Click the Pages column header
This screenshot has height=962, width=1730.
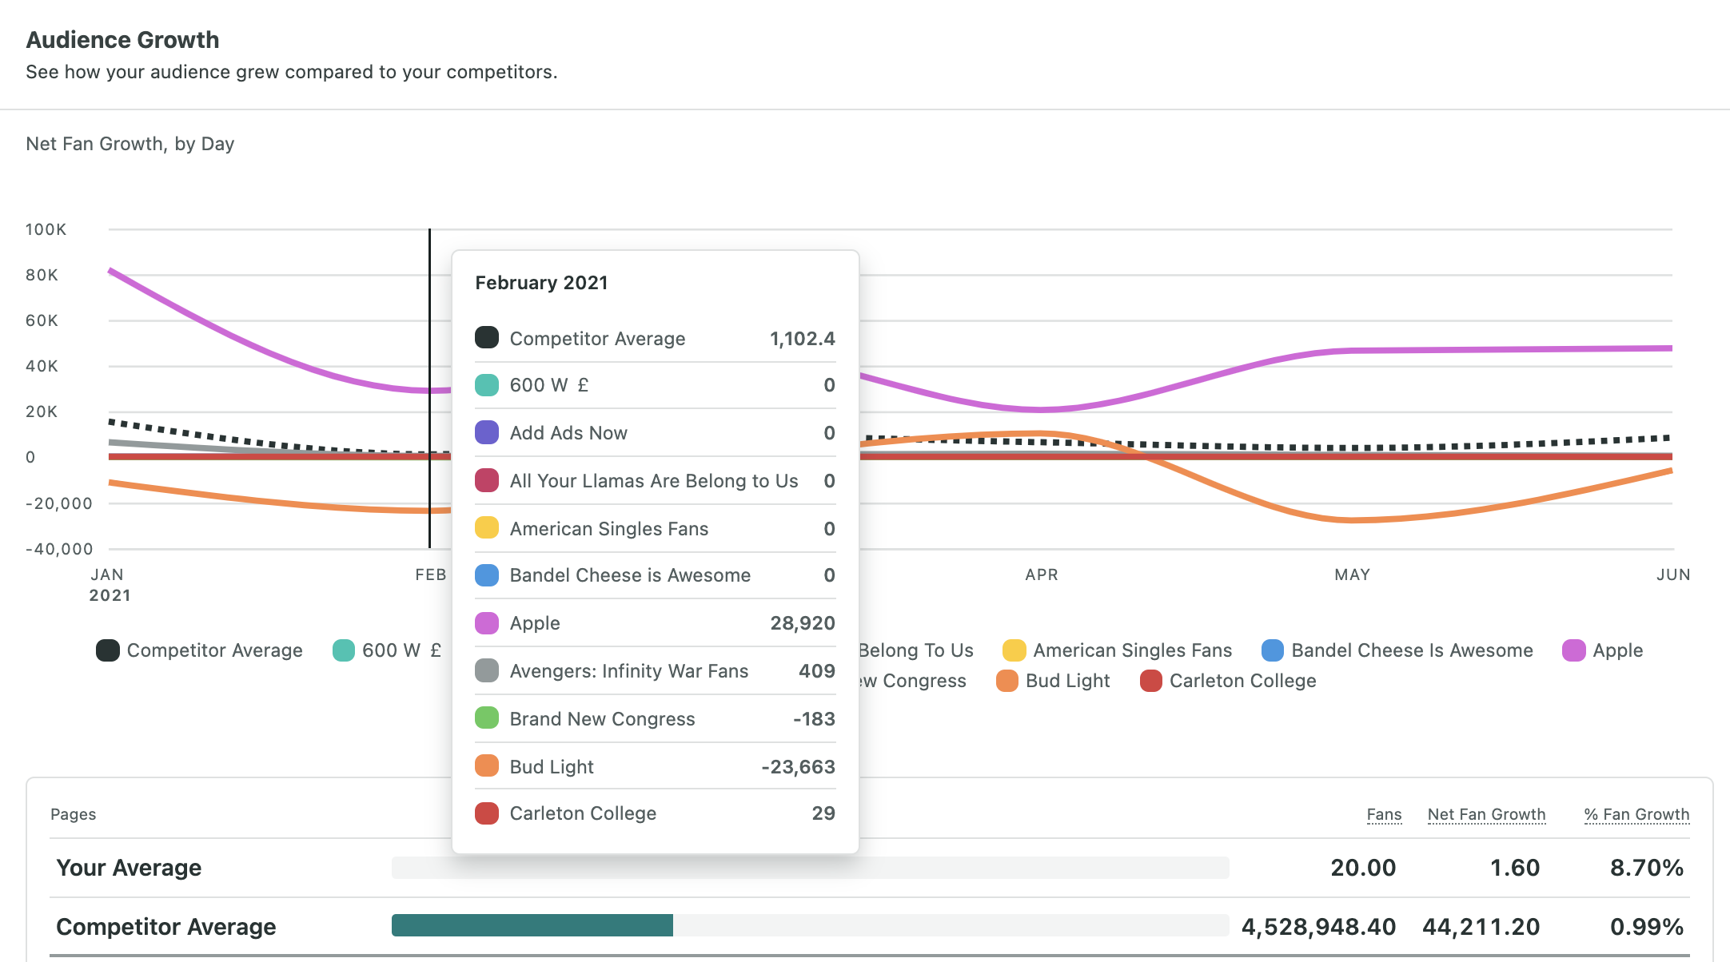(x=73, y=814)
